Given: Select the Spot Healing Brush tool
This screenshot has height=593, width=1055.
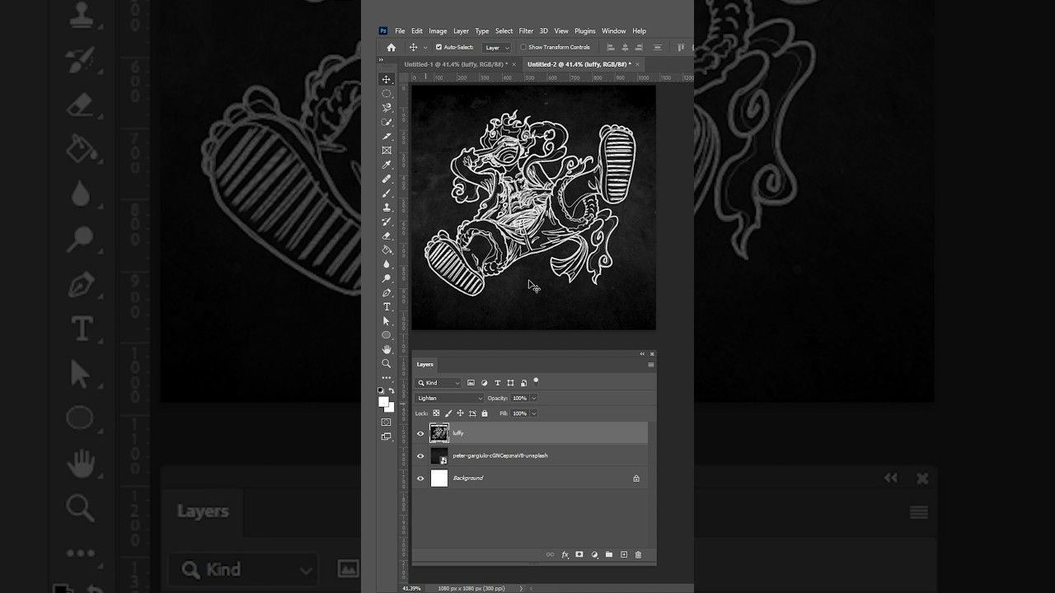Looking at the screenshot, I should click(x=387, y=179).
